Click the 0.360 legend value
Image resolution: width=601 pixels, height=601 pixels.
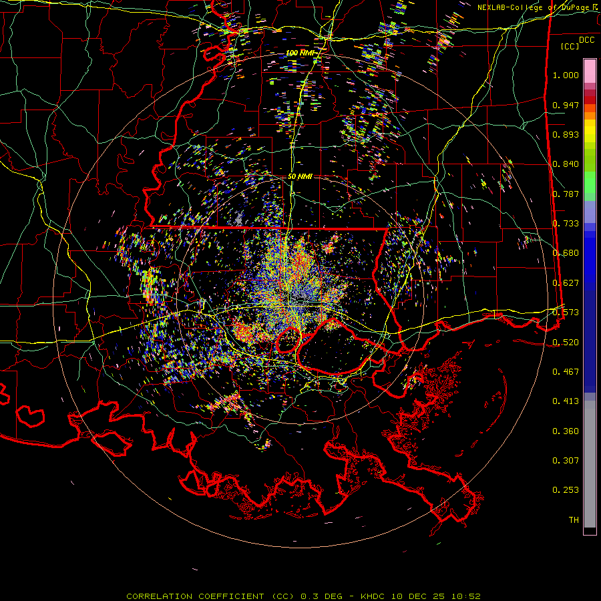(x=566, y=431)
